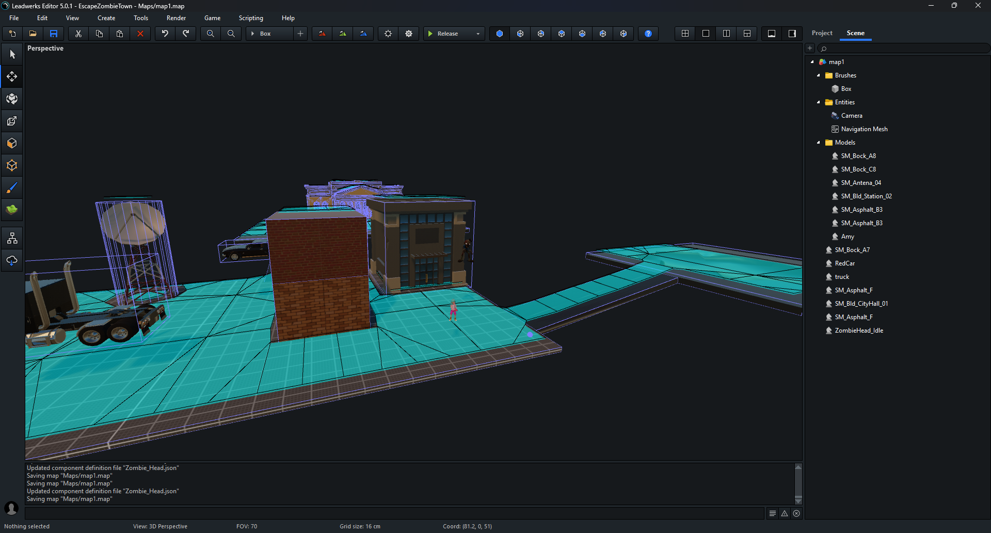991x533 pixels.
Task: Click the scene search input field
Action: 903,49
